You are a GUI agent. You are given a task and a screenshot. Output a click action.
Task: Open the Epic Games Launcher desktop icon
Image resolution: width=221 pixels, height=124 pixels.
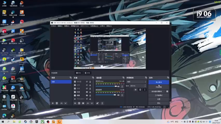(4, 52)
